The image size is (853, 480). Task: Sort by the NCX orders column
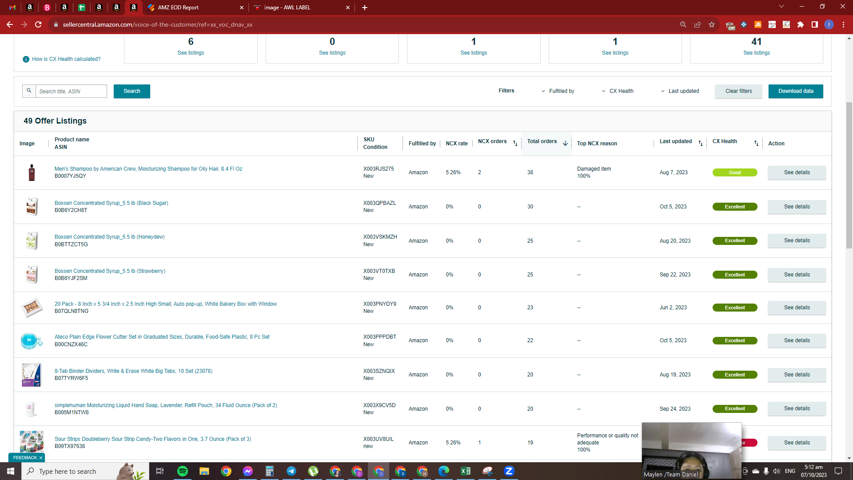[515, 143]
